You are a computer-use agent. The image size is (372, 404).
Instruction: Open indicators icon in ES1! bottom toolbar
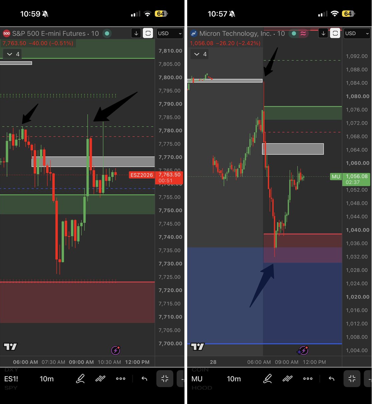click(100, 379)
